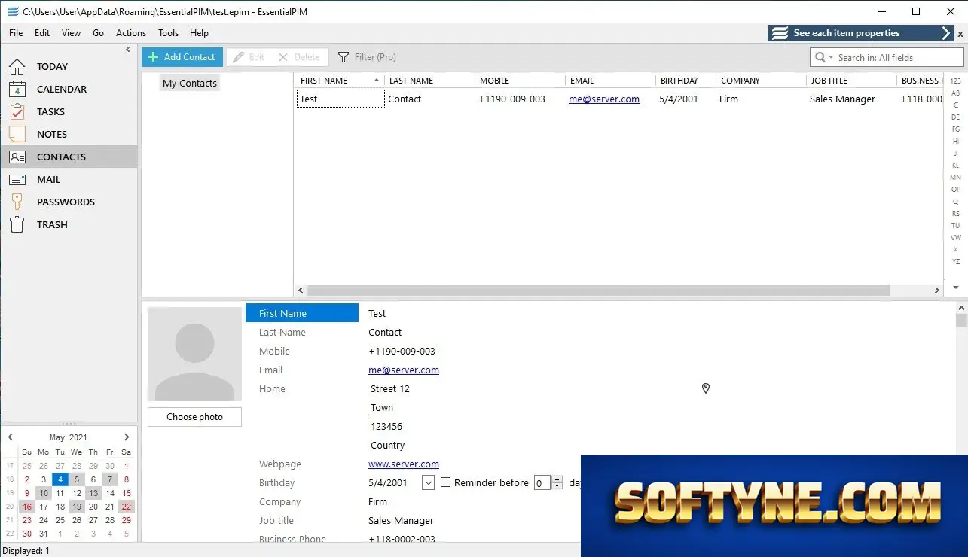Open the me@server.com email link in the list

point(604,99)
